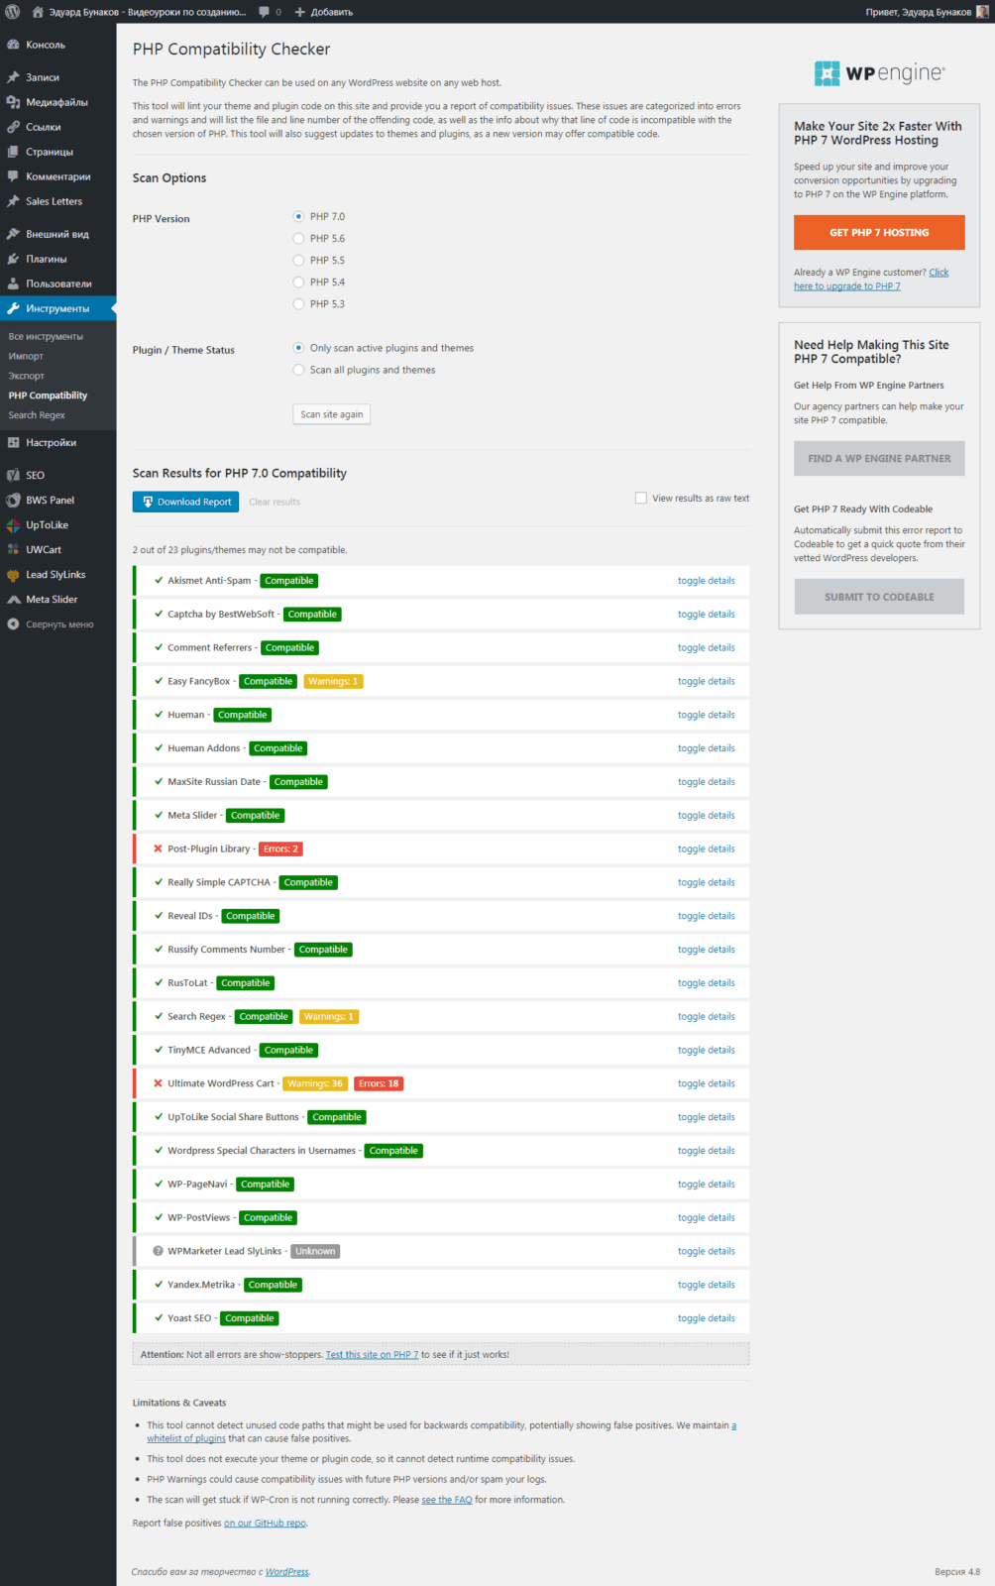Open Sales Letters sidebar icon

point(13,201)
